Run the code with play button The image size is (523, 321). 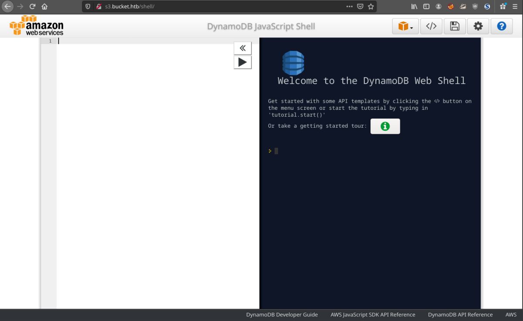pyautogui.click(x=243, y=62)
